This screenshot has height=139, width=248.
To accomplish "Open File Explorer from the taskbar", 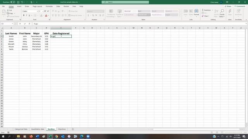I will 18,136.
